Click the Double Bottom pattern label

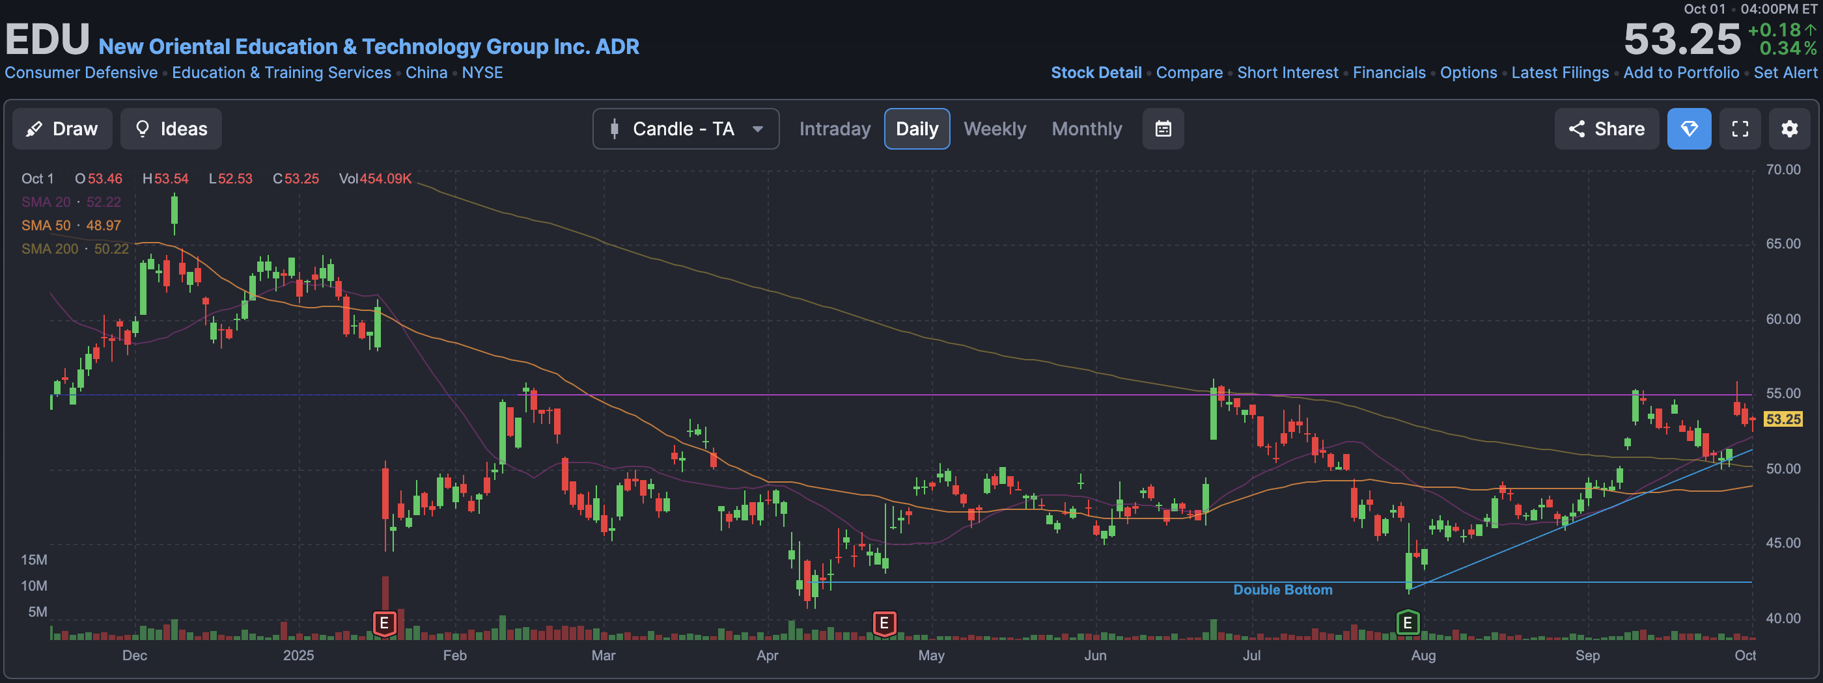(x=1283, y=590)
